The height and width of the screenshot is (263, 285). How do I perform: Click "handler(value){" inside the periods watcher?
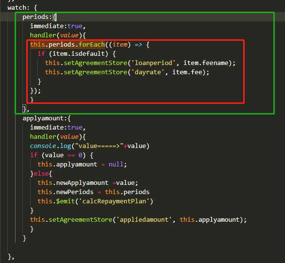[x=57, y=35]
